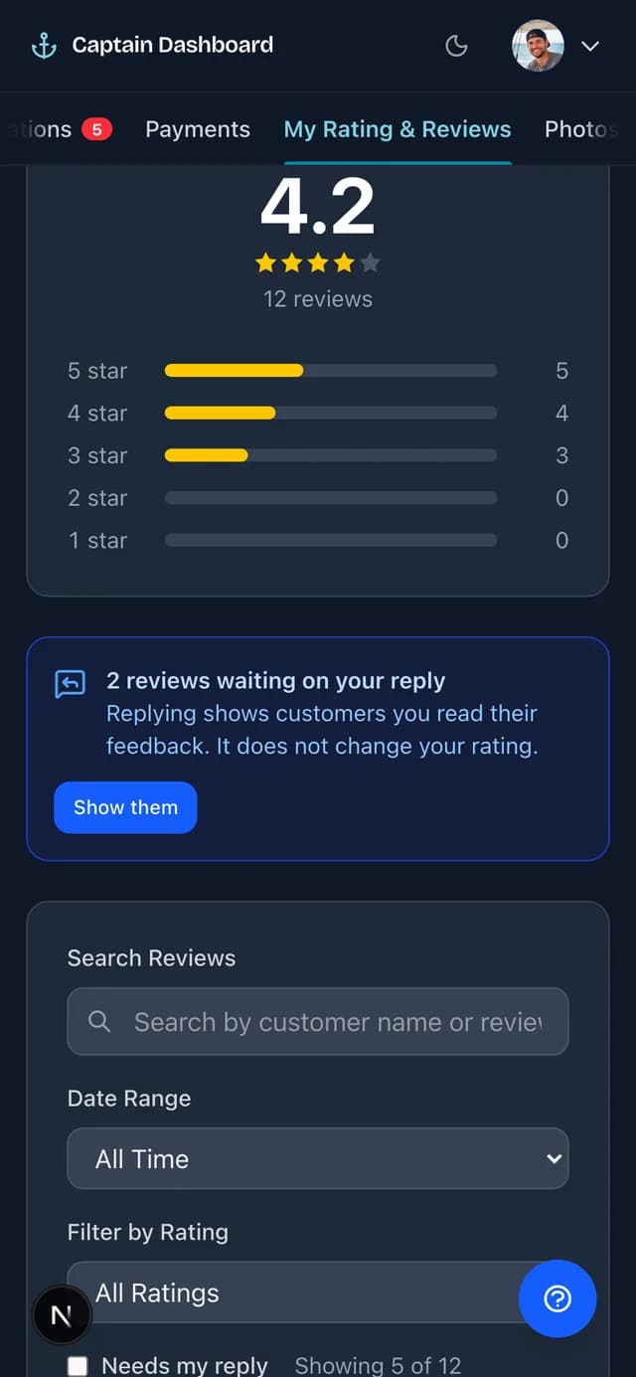Click the round N dev tools badge

click(x=62, y=1315)
